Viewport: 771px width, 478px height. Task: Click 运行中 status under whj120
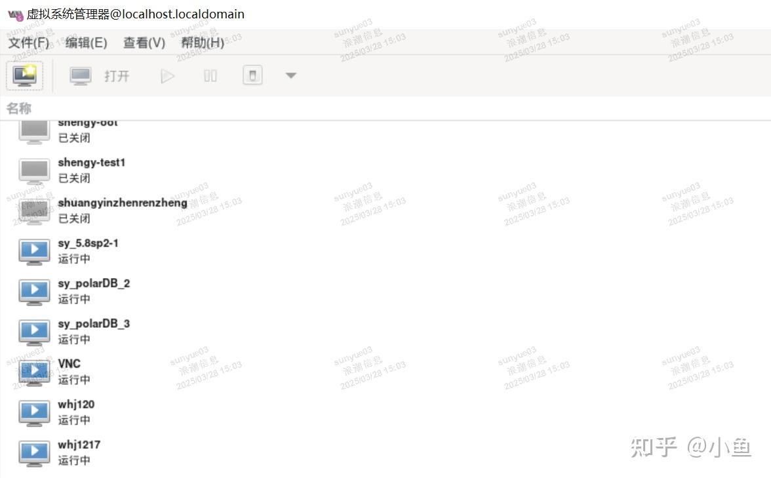(x=74, y=420)
